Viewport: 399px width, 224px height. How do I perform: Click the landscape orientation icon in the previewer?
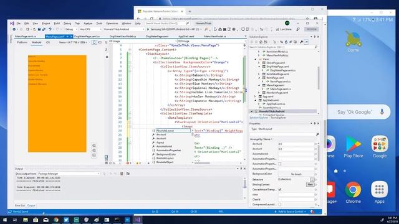tap(100, 42)
